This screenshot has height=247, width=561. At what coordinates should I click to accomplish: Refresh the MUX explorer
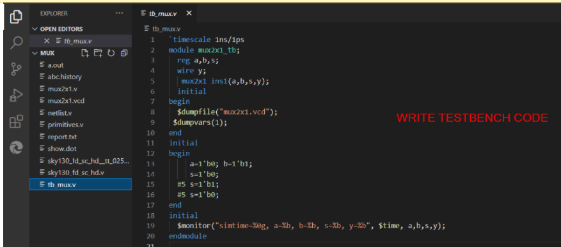click(x=111, y=53)
